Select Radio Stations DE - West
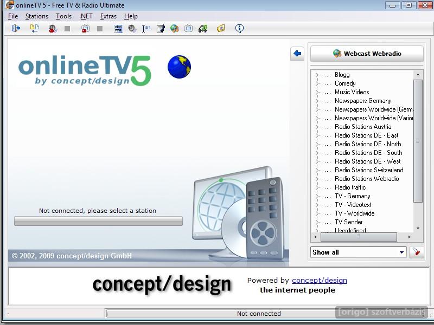This screenshot has width=434, height=325. click(368, 161)
